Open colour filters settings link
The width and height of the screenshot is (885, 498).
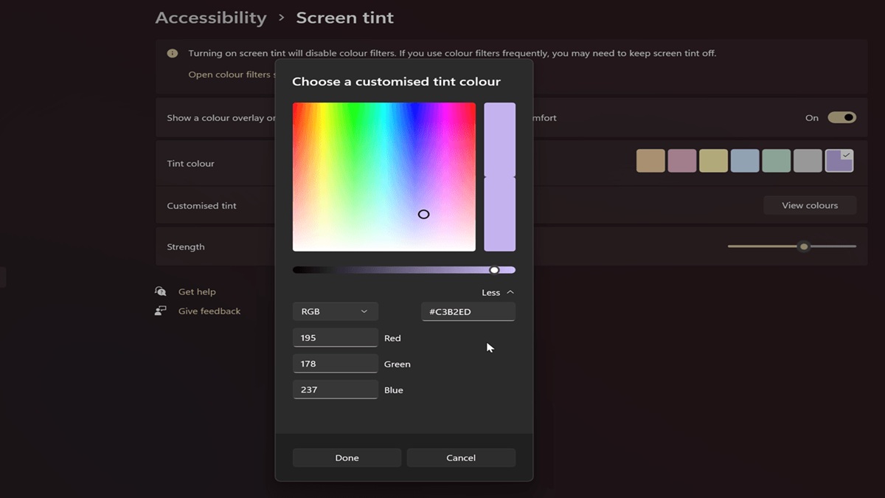pos(231,75)
